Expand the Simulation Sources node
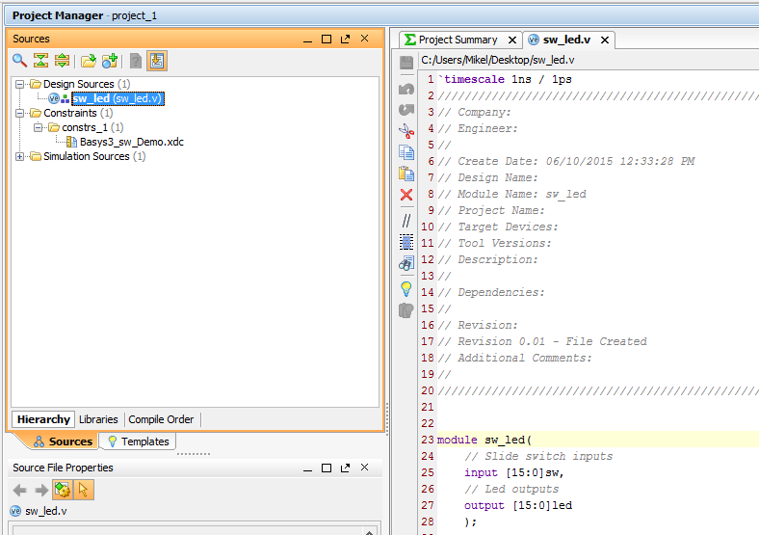 (x=19, y=156)
